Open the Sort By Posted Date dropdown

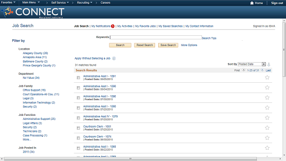pos(252,64)
